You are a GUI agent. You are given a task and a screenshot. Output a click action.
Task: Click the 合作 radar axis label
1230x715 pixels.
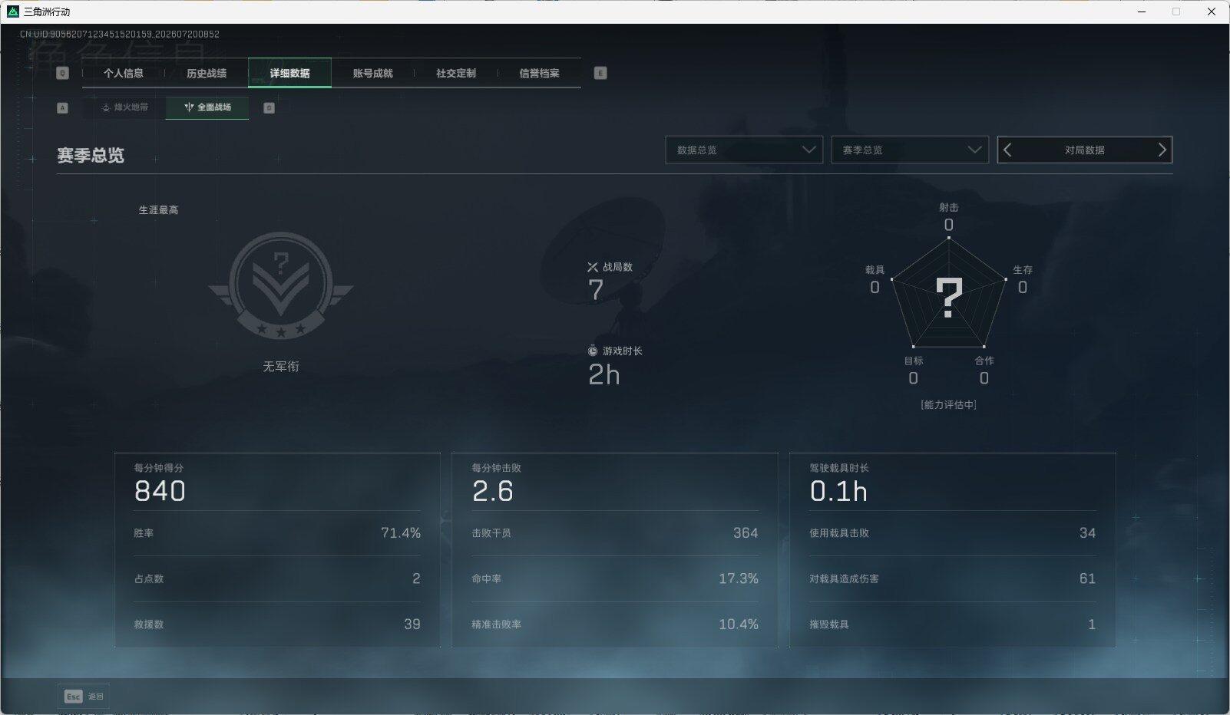(x=984, y=361)
